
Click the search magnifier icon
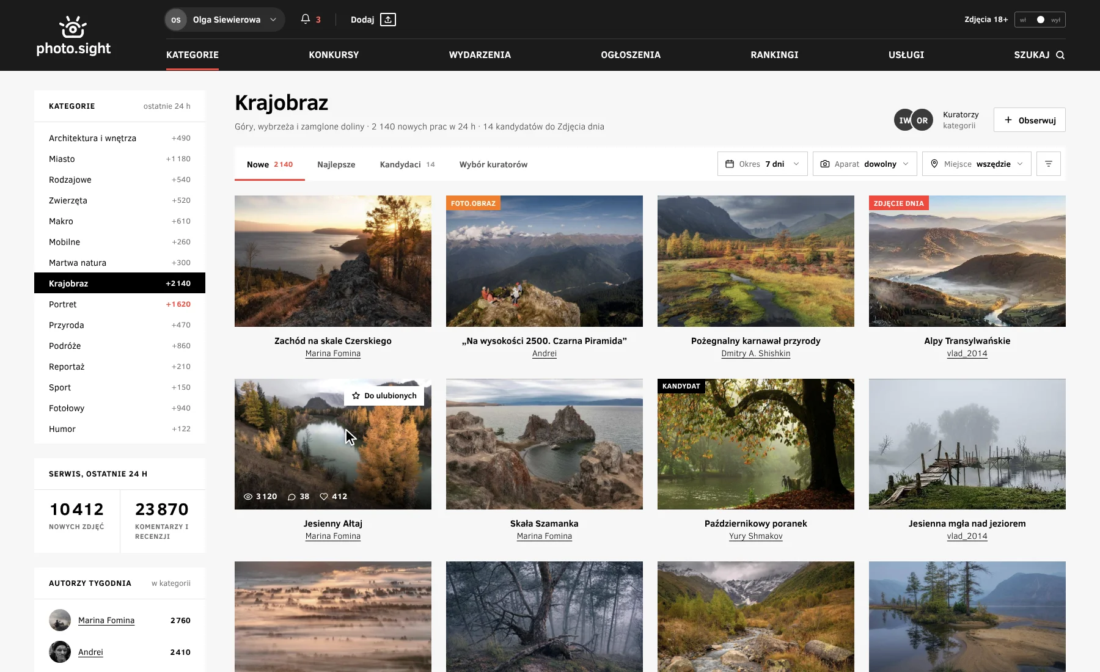pos(1060,55)
